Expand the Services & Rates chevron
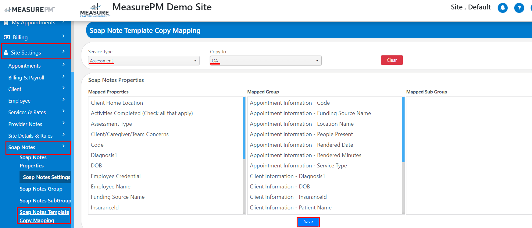Viewport: 532px width, 228px height. tap(63, 111)
